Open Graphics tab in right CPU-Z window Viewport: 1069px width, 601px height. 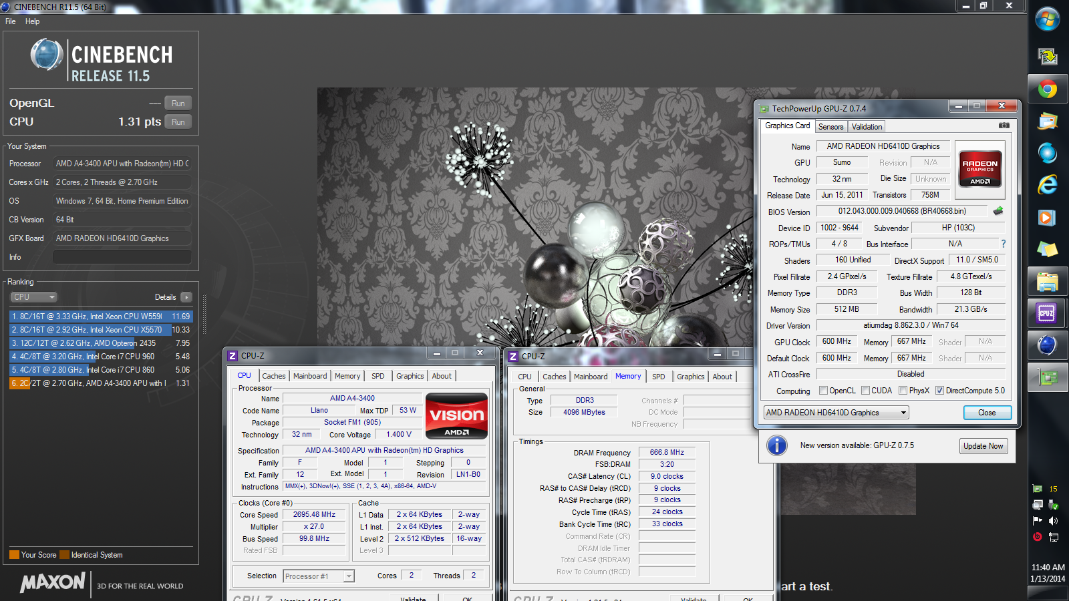click(x=691, y=377)
